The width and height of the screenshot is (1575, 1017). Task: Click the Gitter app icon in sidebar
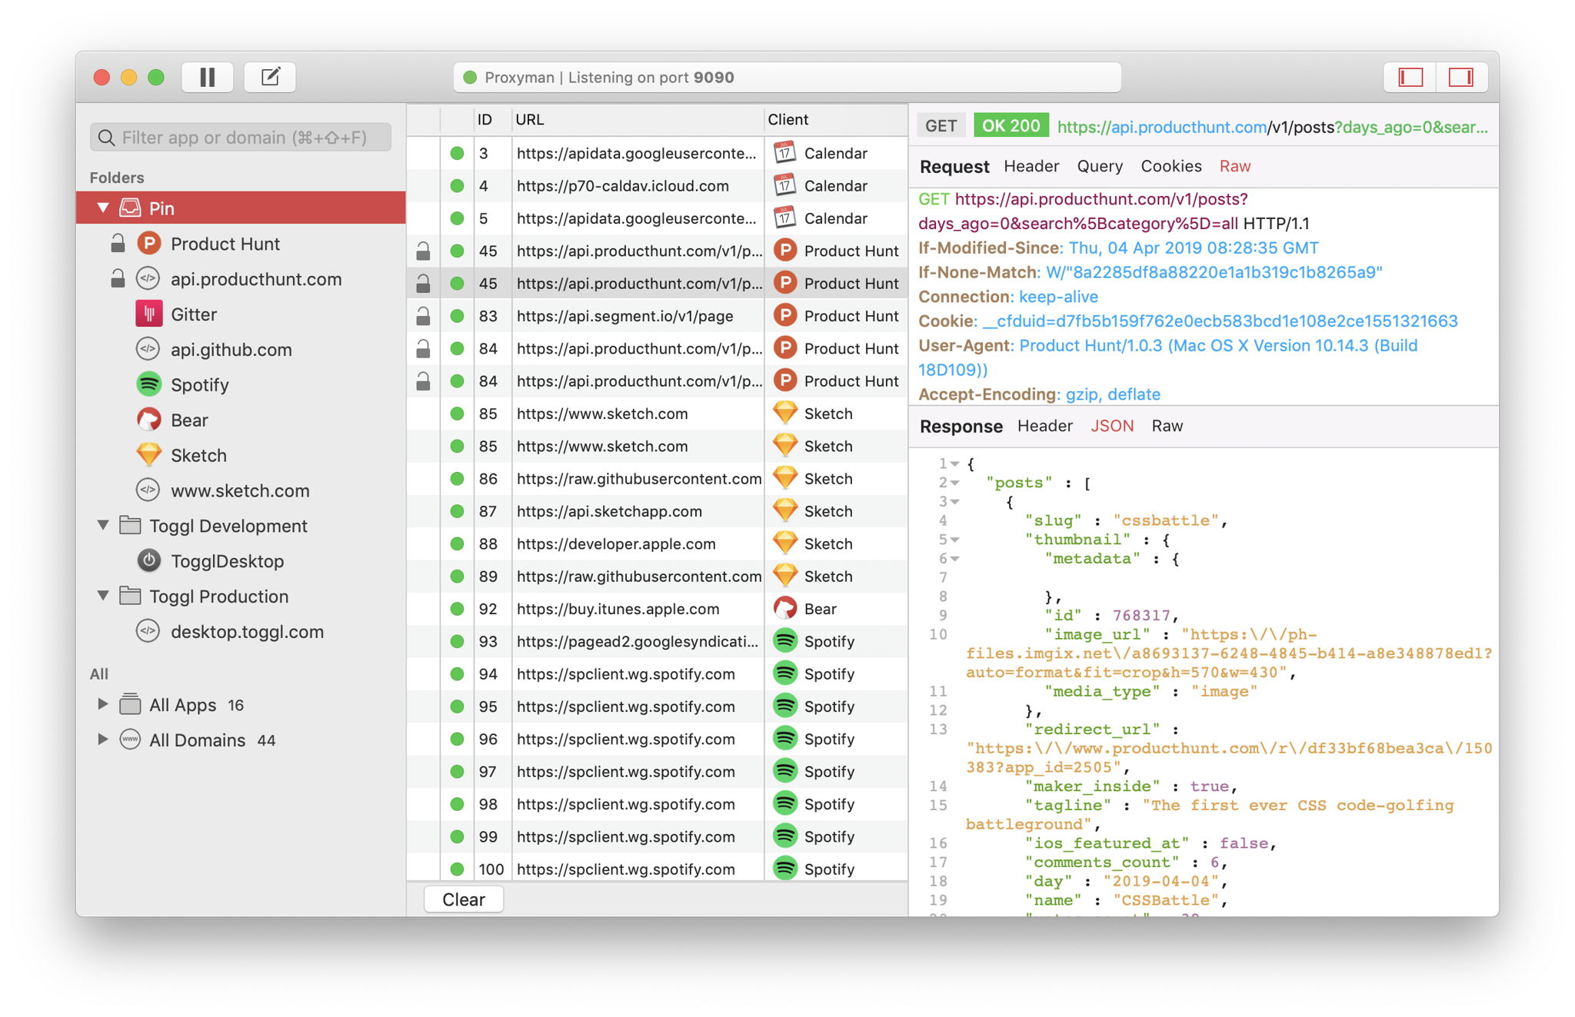click(148, 314)
